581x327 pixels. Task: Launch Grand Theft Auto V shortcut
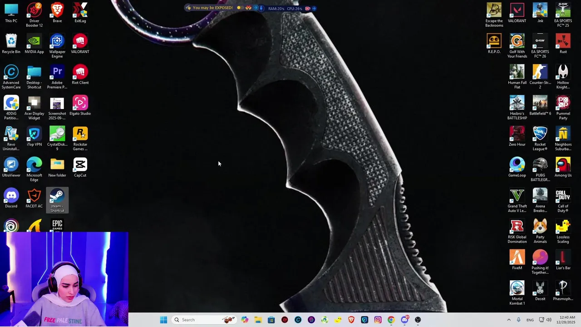click(517, 200)
